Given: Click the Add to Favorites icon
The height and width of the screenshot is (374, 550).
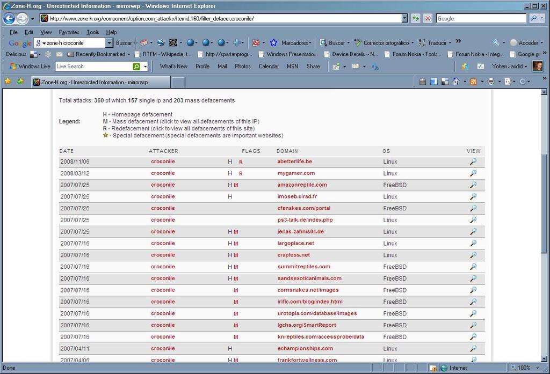Looking at the screenshot, I should tap(20, 82).
